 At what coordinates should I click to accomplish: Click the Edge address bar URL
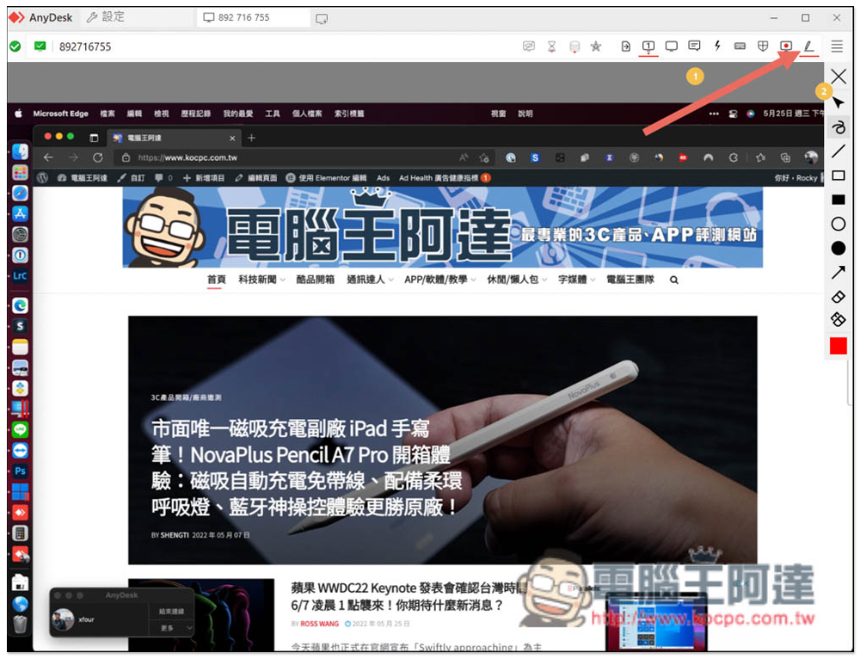tap(187, 157)
